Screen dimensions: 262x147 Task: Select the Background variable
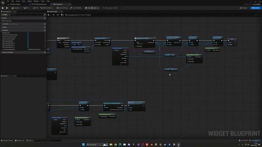pos(6,33)
